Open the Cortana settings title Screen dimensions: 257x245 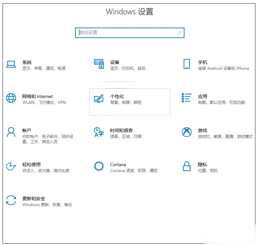[x=118, y=165]
